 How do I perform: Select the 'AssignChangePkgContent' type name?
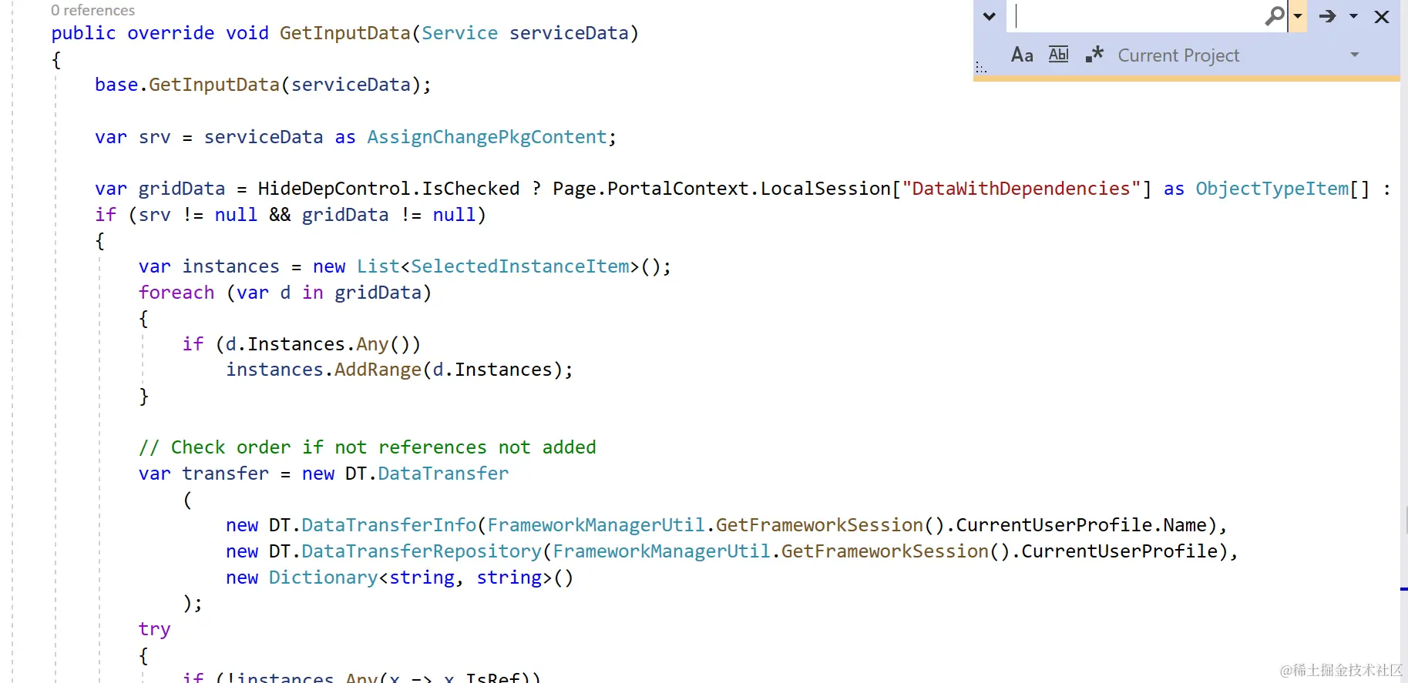tap(487, 137)
